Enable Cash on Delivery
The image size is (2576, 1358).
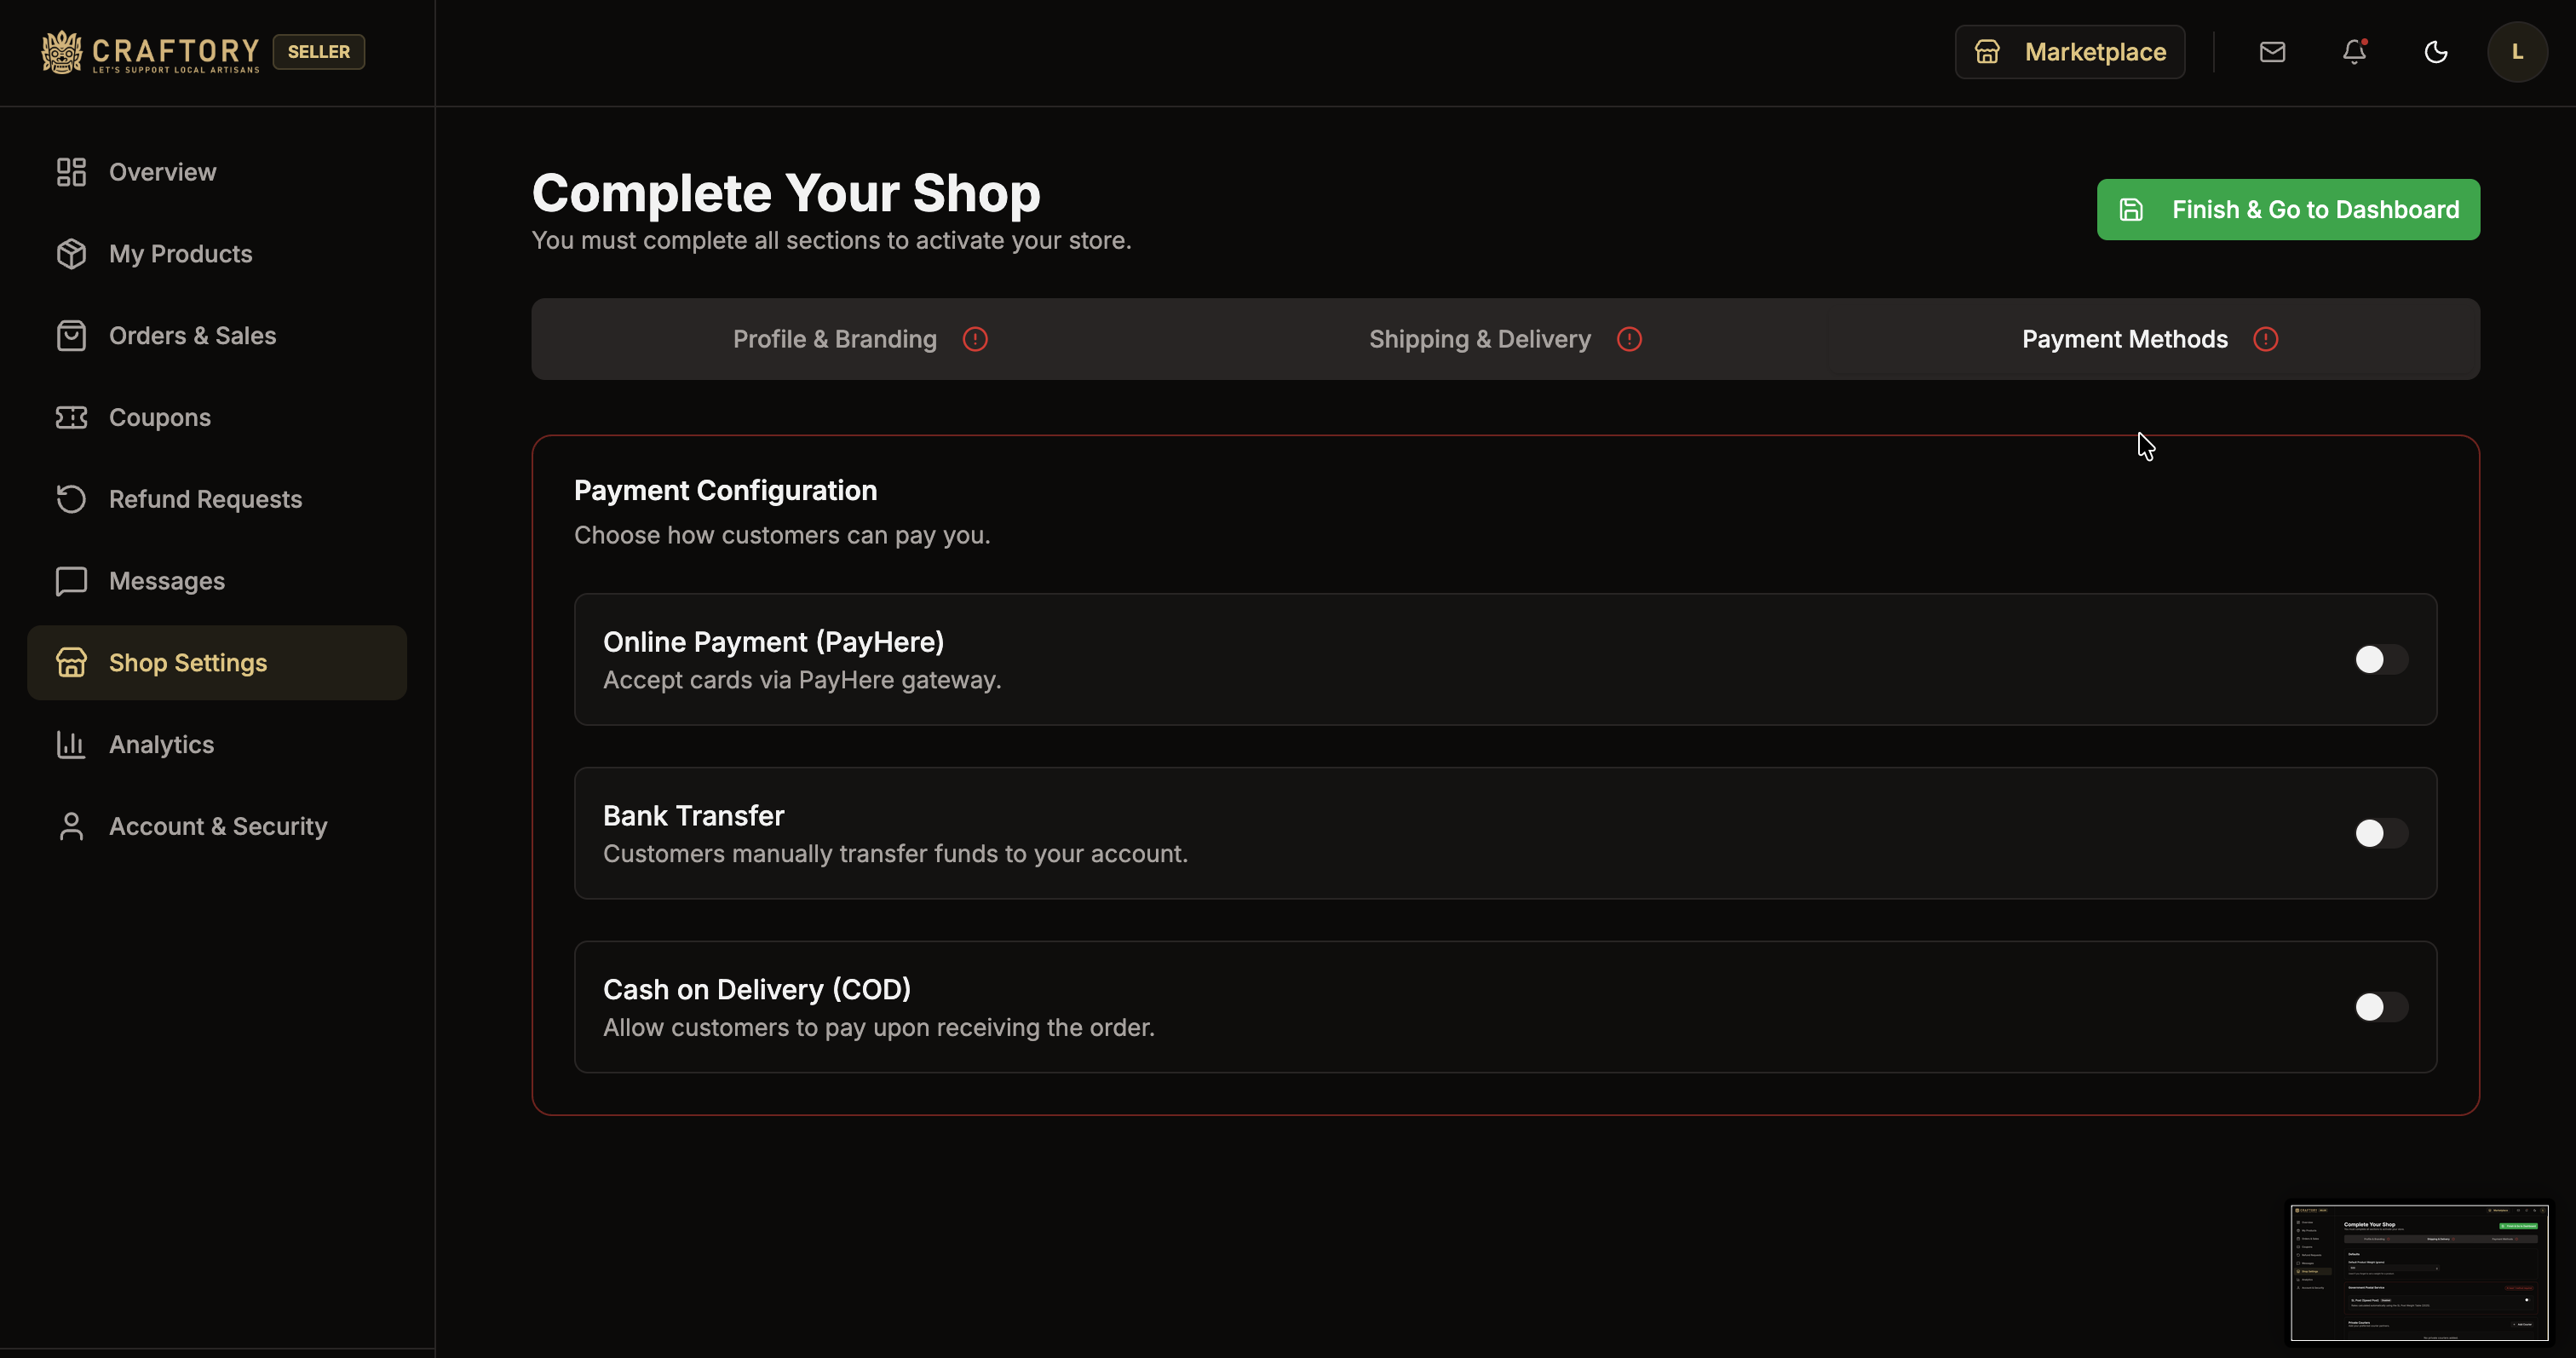(2378, 1007)
